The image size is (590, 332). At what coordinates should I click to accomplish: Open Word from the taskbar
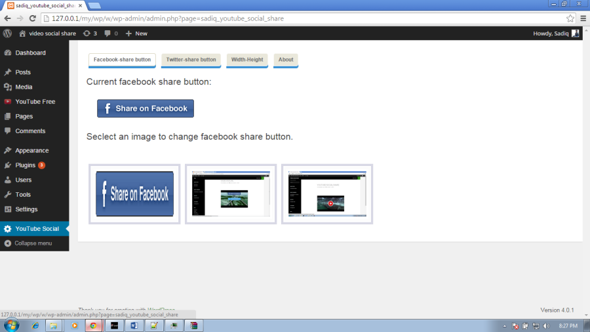134,325
